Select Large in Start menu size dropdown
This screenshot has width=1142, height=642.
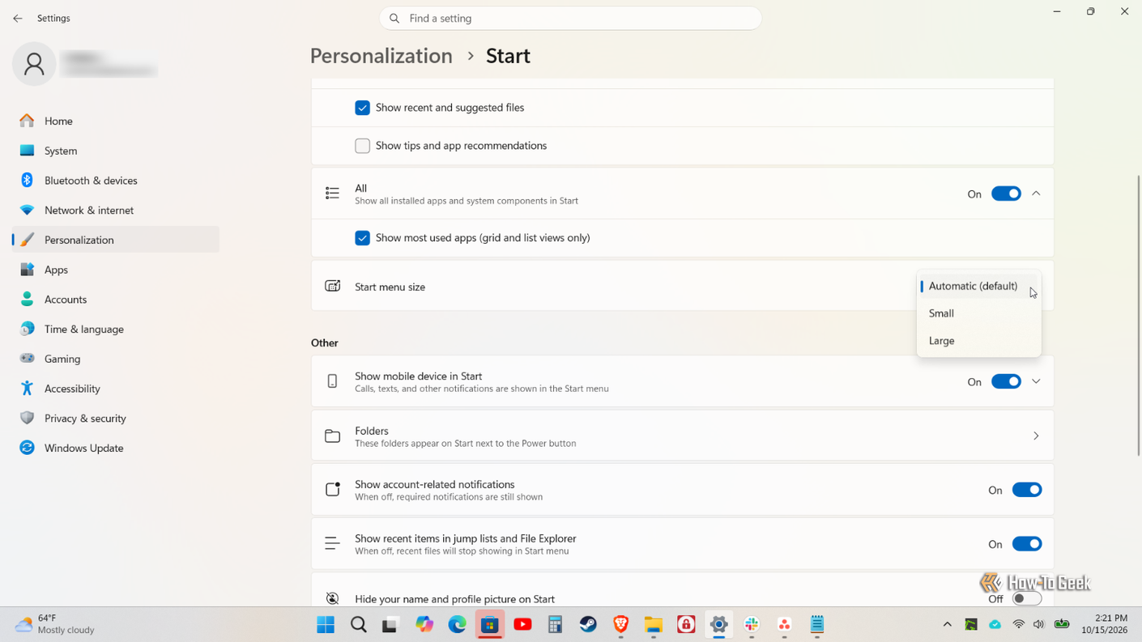[978, 341]
